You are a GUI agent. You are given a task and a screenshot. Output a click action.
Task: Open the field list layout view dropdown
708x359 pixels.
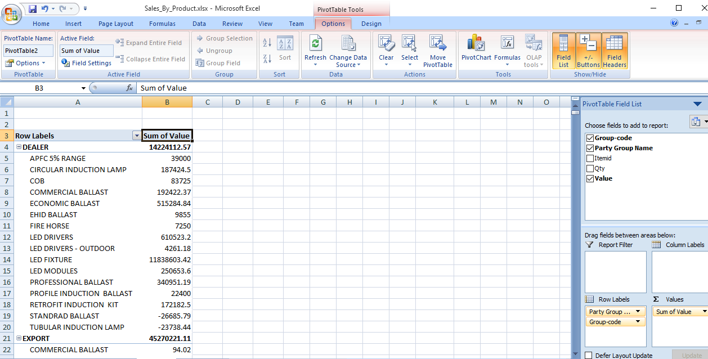(x=698, y=122)
